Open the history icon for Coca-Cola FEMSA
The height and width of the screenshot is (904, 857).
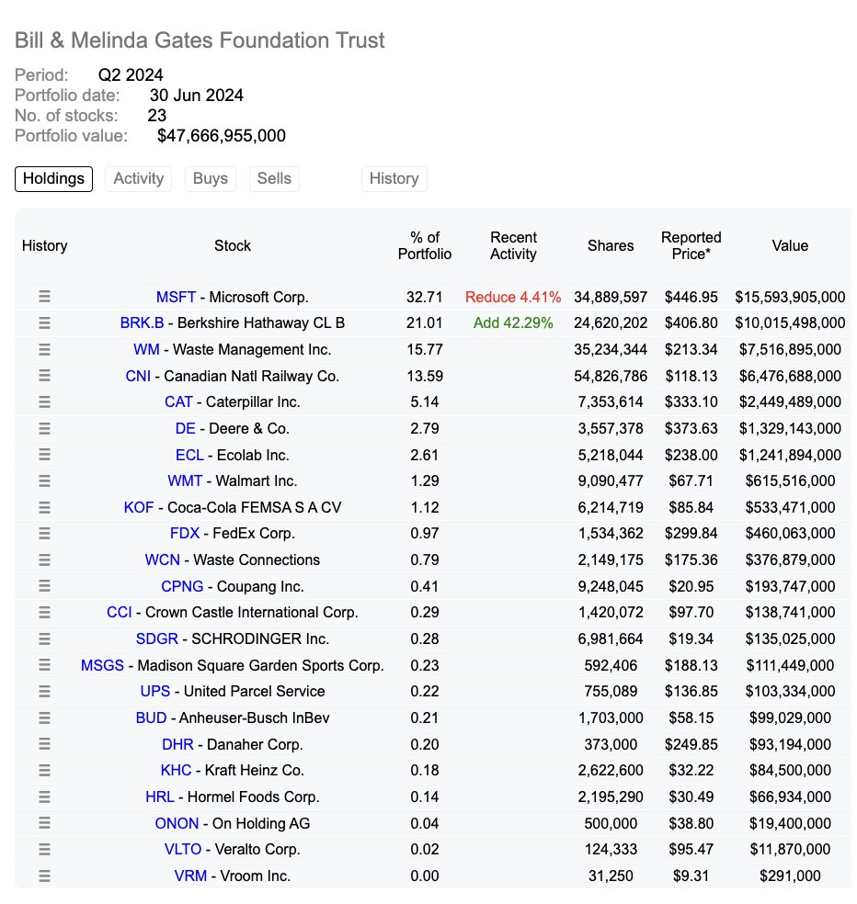[x=44, y=507]
